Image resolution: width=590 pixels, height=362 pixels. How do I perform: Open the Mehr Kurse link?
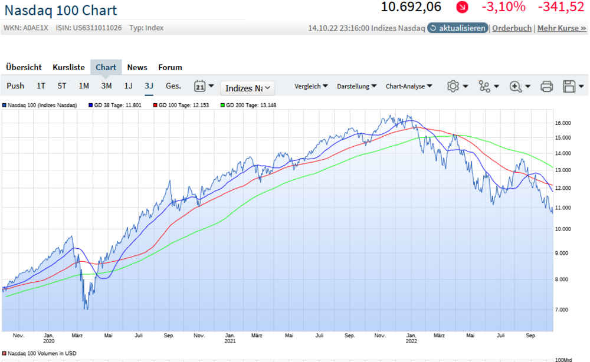point(562,28)
